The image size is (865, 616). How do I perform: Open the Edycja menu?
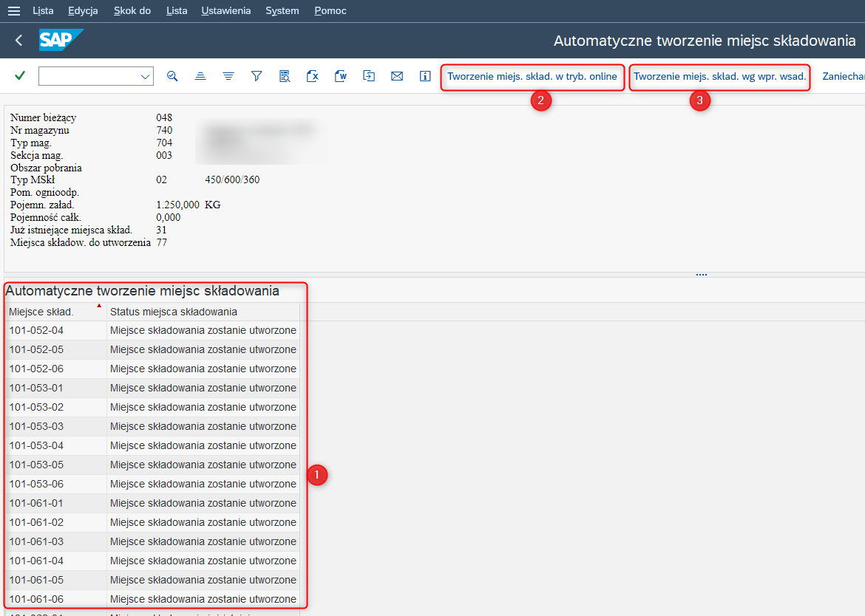coord(83,11)
